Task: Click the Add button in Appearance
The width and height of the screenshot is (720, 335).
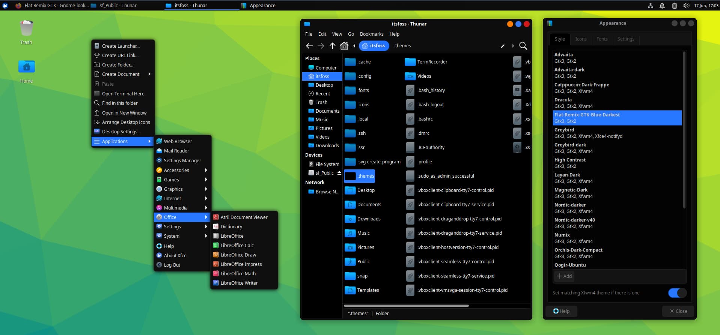Action: [564, 276]
